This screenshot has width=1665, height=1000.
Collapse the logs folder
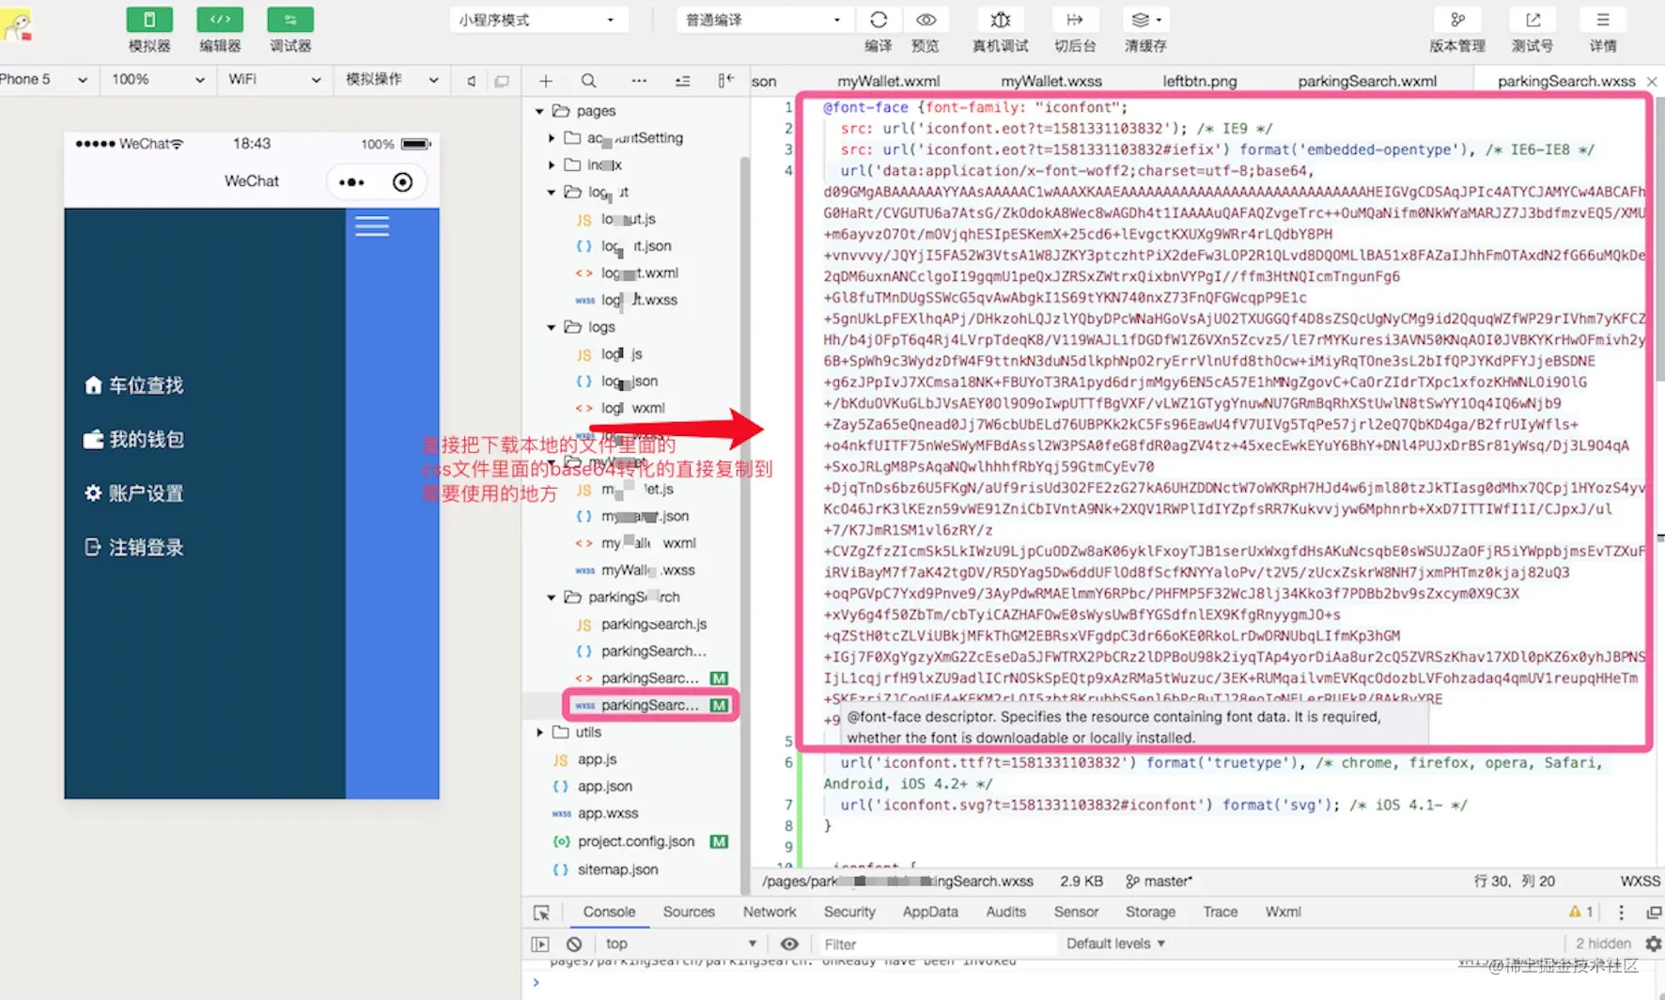(x=552, y=327)
